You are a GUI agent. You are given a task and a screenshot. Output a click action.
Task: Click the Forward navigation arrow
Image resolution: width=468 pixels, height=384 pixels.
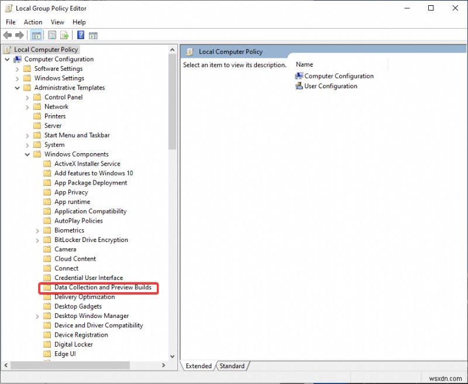[19, 35]
